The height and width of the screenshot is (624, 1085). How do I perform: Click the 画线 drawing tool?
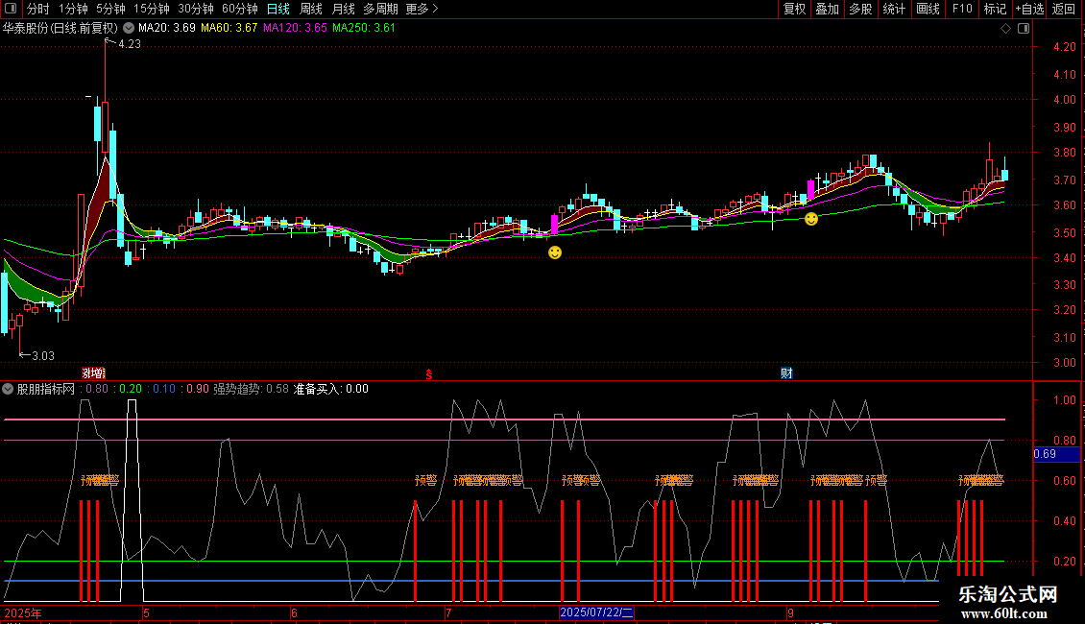[x=928, y=9]
